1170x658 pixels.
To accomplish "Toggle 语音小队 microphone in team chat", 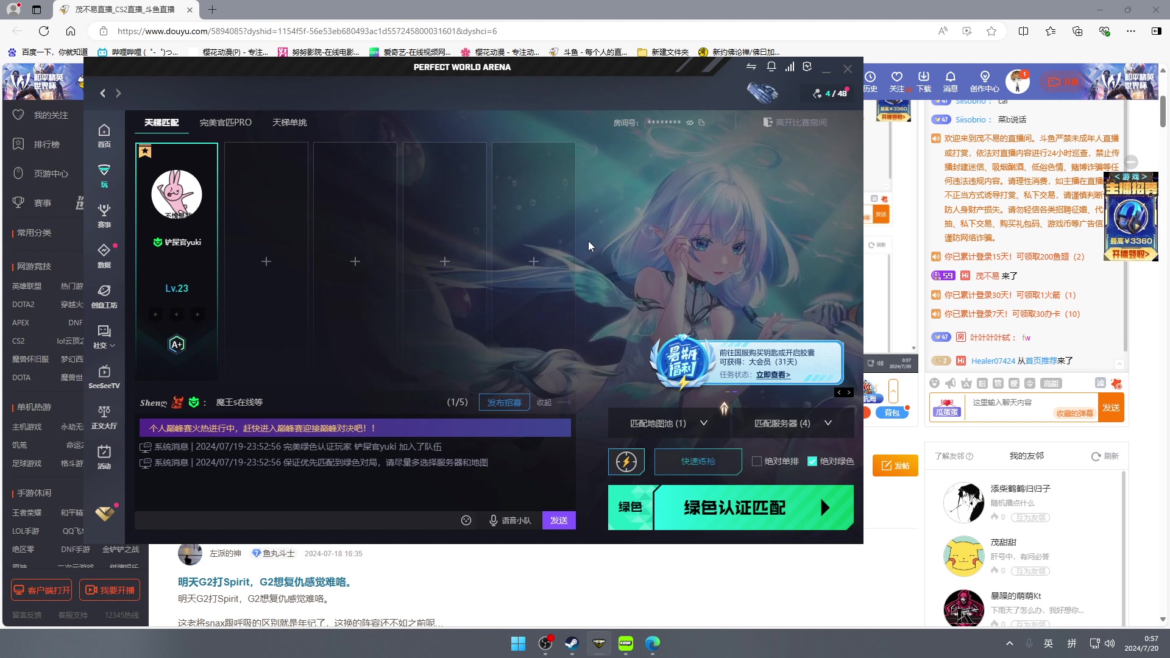I will 511,520.
